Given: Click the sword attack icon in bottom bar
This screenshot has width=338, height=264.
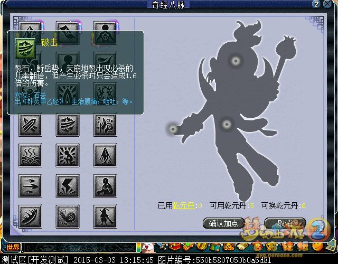Looking at the screenshot, I should (161, 247).
